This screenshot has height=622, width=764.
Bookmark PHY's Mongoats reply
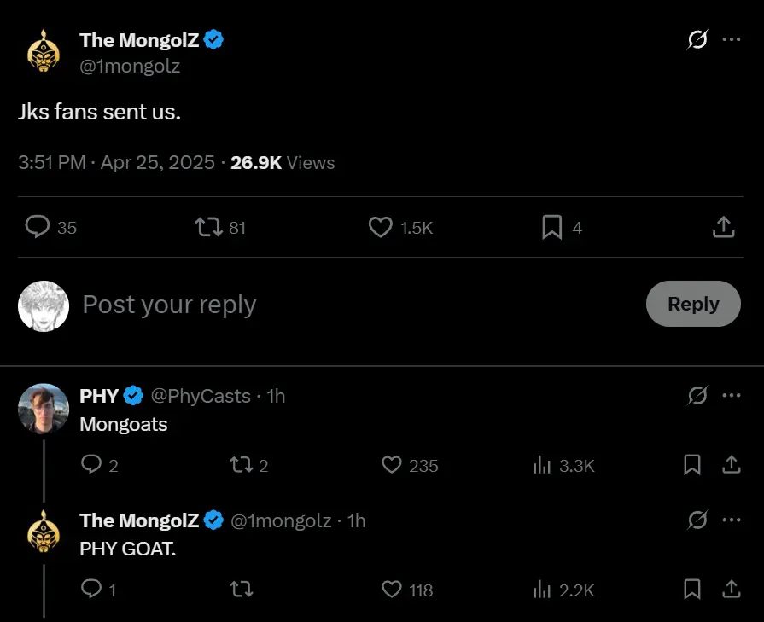click(x=692, y=465)
